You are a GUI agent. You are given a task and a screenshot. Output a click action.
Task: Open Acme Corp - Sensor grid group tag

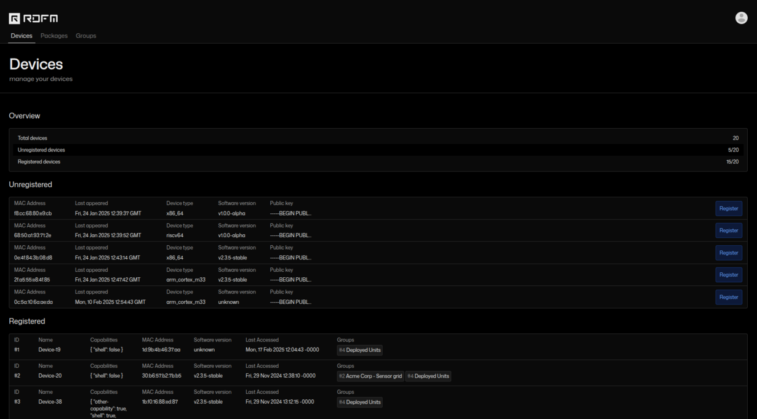370,376
